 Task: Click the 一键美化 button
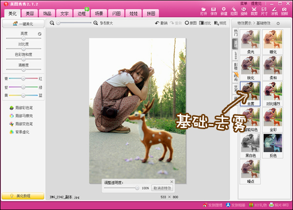[x=23, y=24]
